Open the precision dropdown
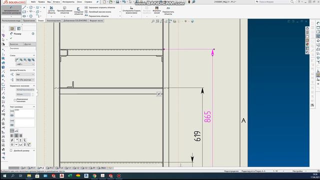Image resolution: width=320 pixels, height=180 pixels. tap(25, 80)
